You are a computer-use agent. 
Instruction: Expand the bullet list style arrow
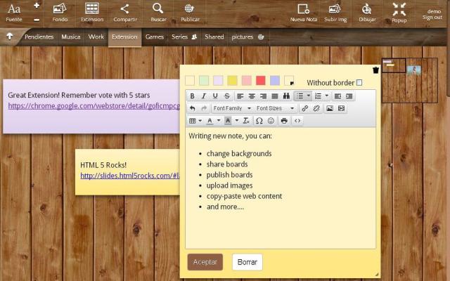click(309, 96)
